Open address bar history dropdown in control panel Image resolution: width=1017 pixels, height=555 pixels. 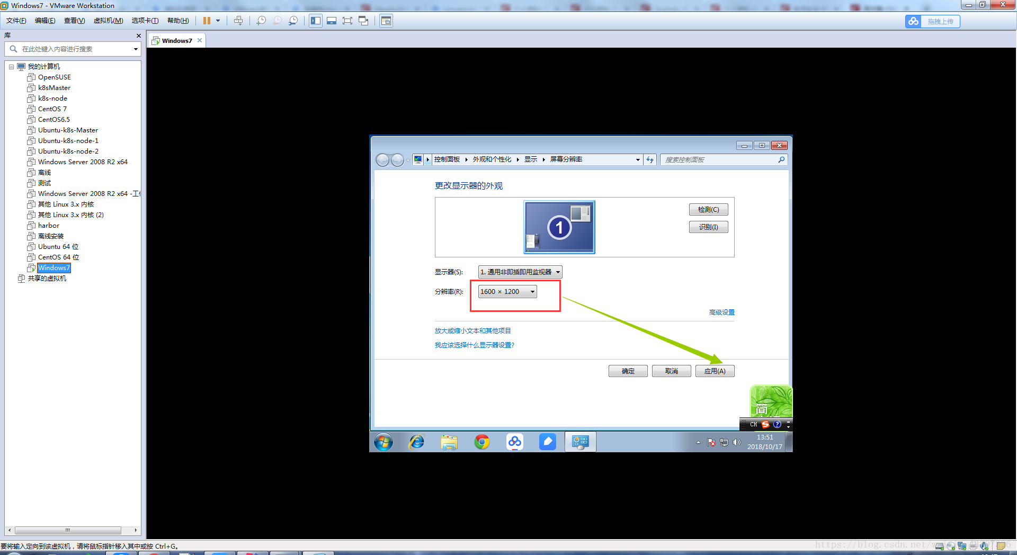pos(638,160)
